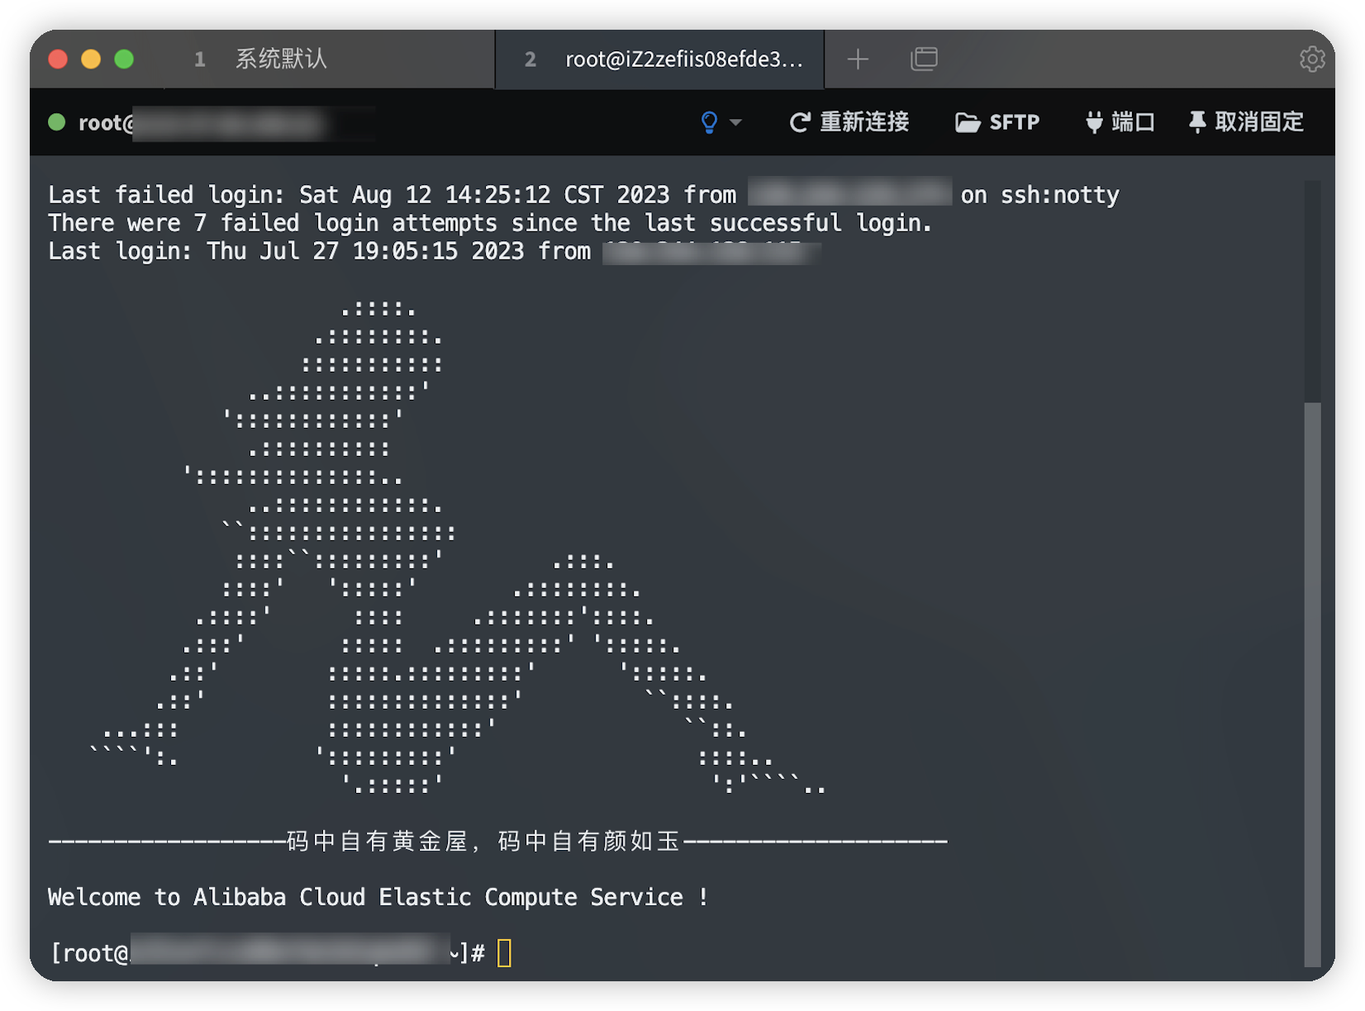Click the pin icon beside 取消固定
The image size is (1365, 1011).
point(1197,122)
